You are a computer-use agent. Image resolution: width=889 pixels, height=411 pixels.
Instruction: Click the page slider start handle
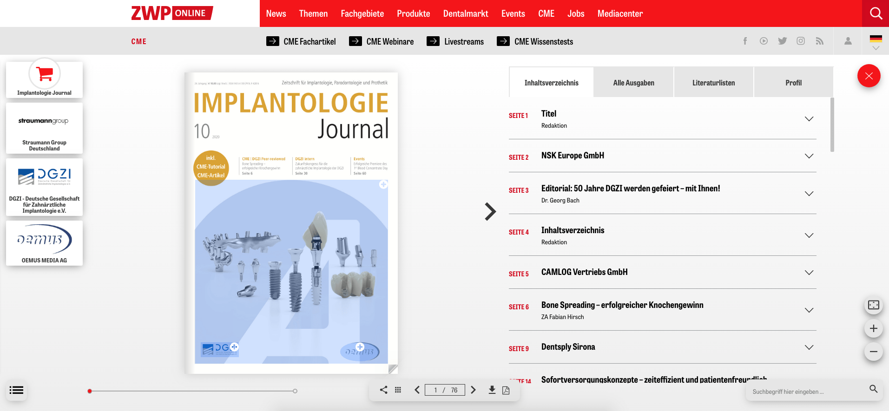tap(90, 391)
